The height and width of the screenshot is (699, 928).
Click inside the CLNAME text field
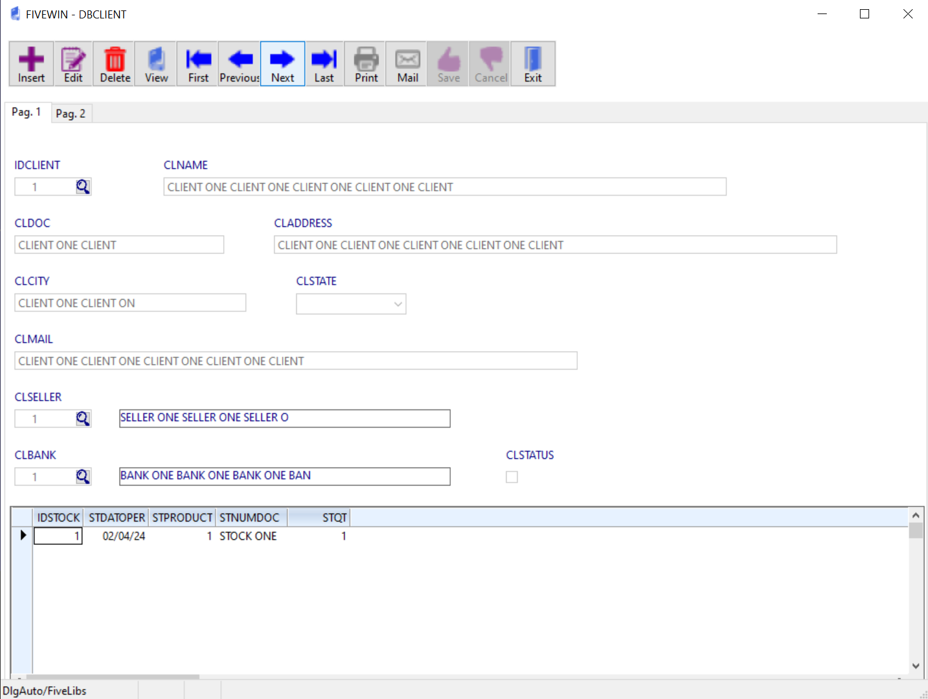(x=445, y=187)
